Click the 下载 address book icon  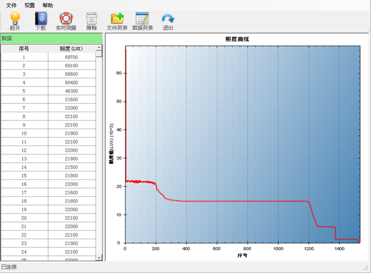point(41,19)
